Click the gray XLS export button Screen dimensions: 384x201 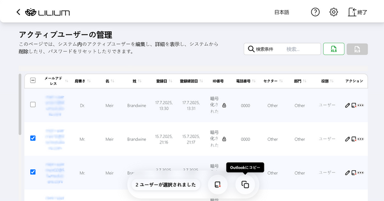(x=357, y=49)
